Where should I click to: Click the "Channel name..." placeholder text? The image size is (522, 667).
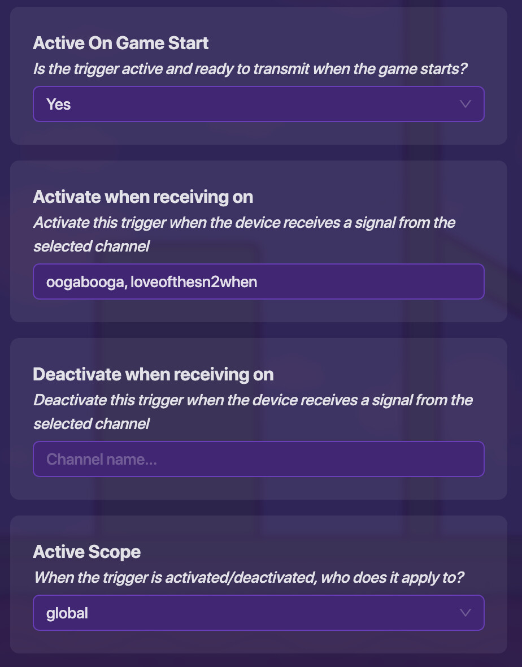click(x=101, y=459)
